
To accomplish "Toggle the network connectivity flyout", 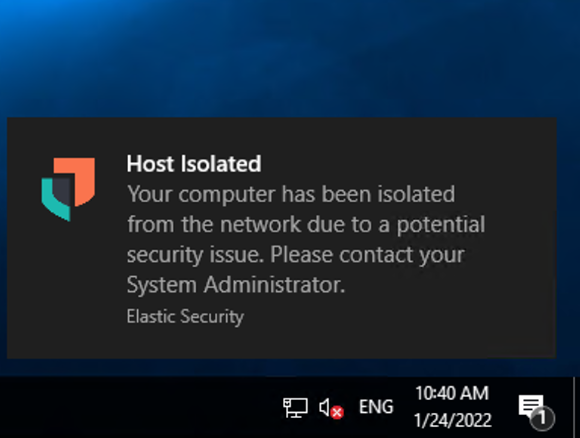I will 295,407.
